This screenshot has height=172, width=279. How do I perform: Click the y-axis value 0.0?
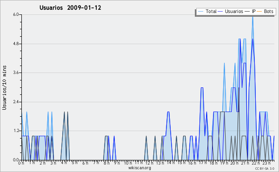pyautogui.click(x=16, y=160)
